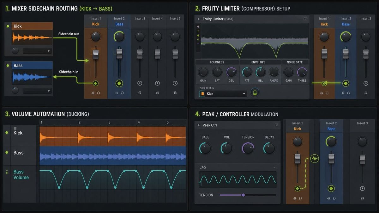Select Insert 2 Bass header in Sidechain Routing mixer
379x213 pixels.
(x=119, y=21)
